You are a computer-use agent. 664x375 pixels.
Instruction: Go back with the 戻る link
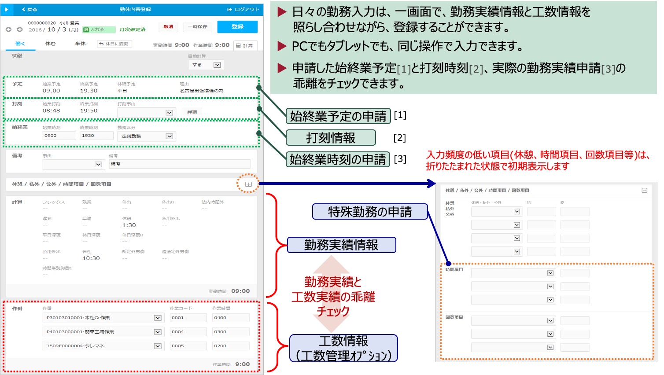pyautogui.click(x=30, y=9)
